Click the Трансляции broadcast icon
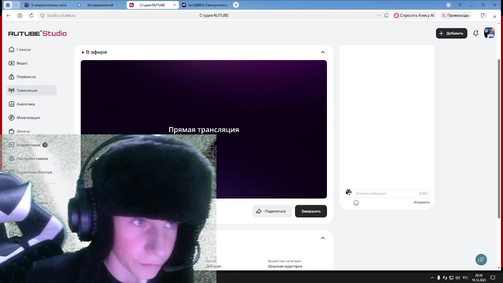Screen dimensions: 503x283 (11, 90)
